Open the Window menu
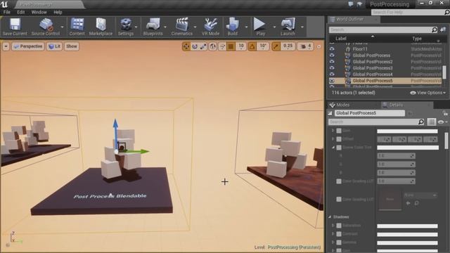The image size is (450, 253). point(39,13)
